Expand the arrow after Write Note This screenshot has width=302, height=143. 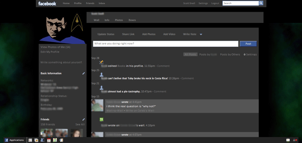(201, 34)
